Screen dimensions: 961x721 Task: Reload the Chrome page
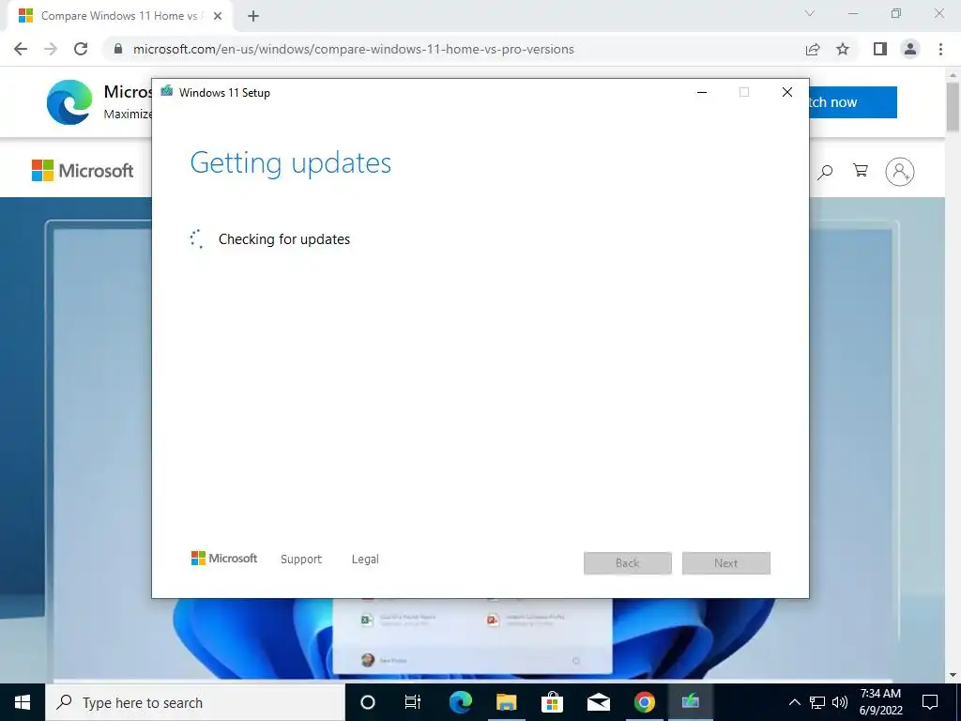click(x=81, y=49)
